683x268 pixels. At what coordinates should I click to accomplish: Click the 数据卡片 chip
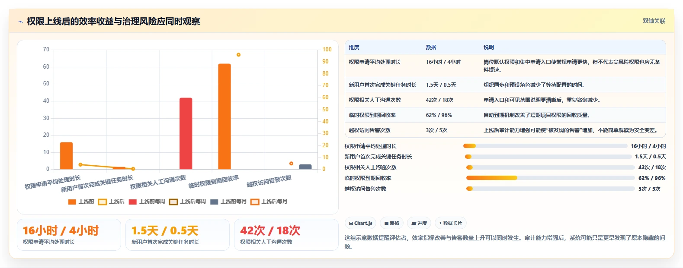(450, 223)
